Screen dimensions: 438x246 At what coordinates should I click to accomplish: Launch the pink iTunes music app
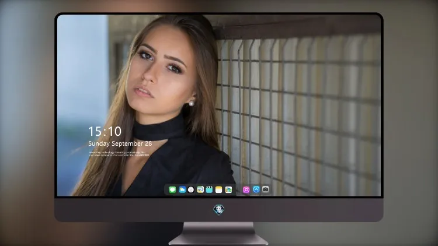pyautogui.click(x=246, y=190)
